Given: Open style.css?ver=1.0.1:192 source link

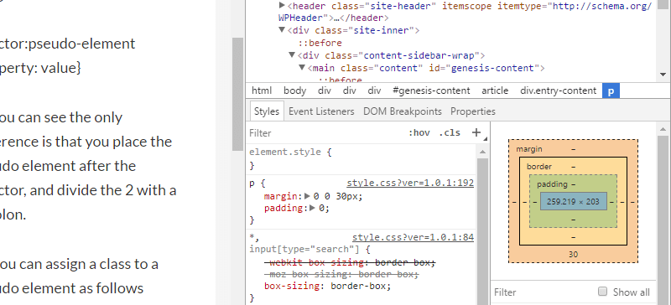Looking at the screenshot, I should point(410,184).
